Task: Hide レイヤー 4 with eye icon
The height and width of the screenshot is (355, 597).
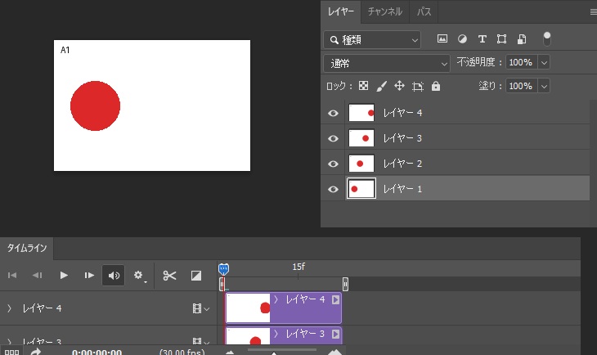Action: tap(333, 113)
